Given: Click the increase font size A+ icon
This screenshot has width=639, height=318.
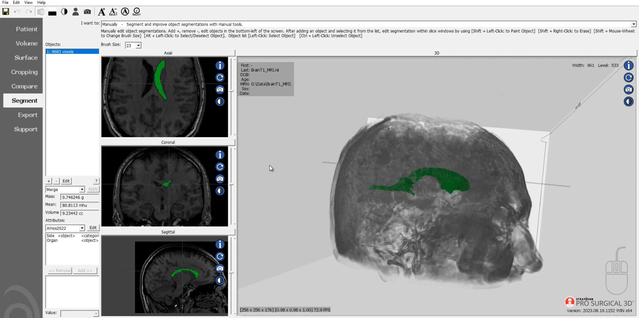Looking at the screenshot, I should [102, 12].
